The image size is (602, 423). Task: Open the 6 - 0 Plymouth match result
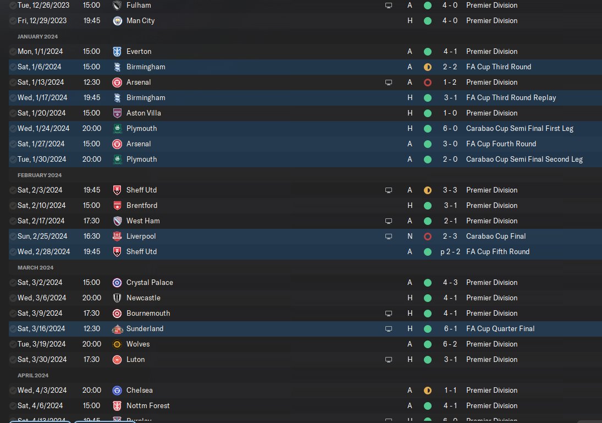point(450,128)
